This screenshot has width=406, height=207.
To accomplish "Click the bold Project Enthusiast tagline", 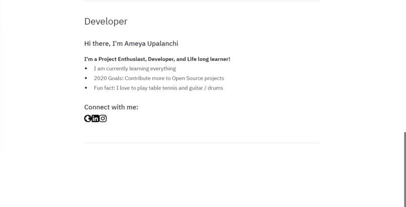I will (x=157, y=59).
